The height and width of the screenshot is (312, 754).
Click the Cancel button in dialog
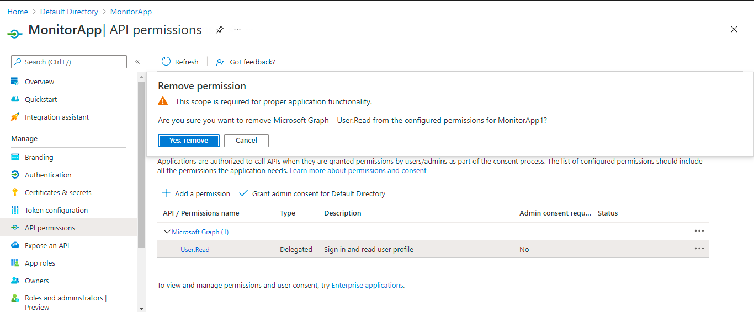click(x=246, y=141)
